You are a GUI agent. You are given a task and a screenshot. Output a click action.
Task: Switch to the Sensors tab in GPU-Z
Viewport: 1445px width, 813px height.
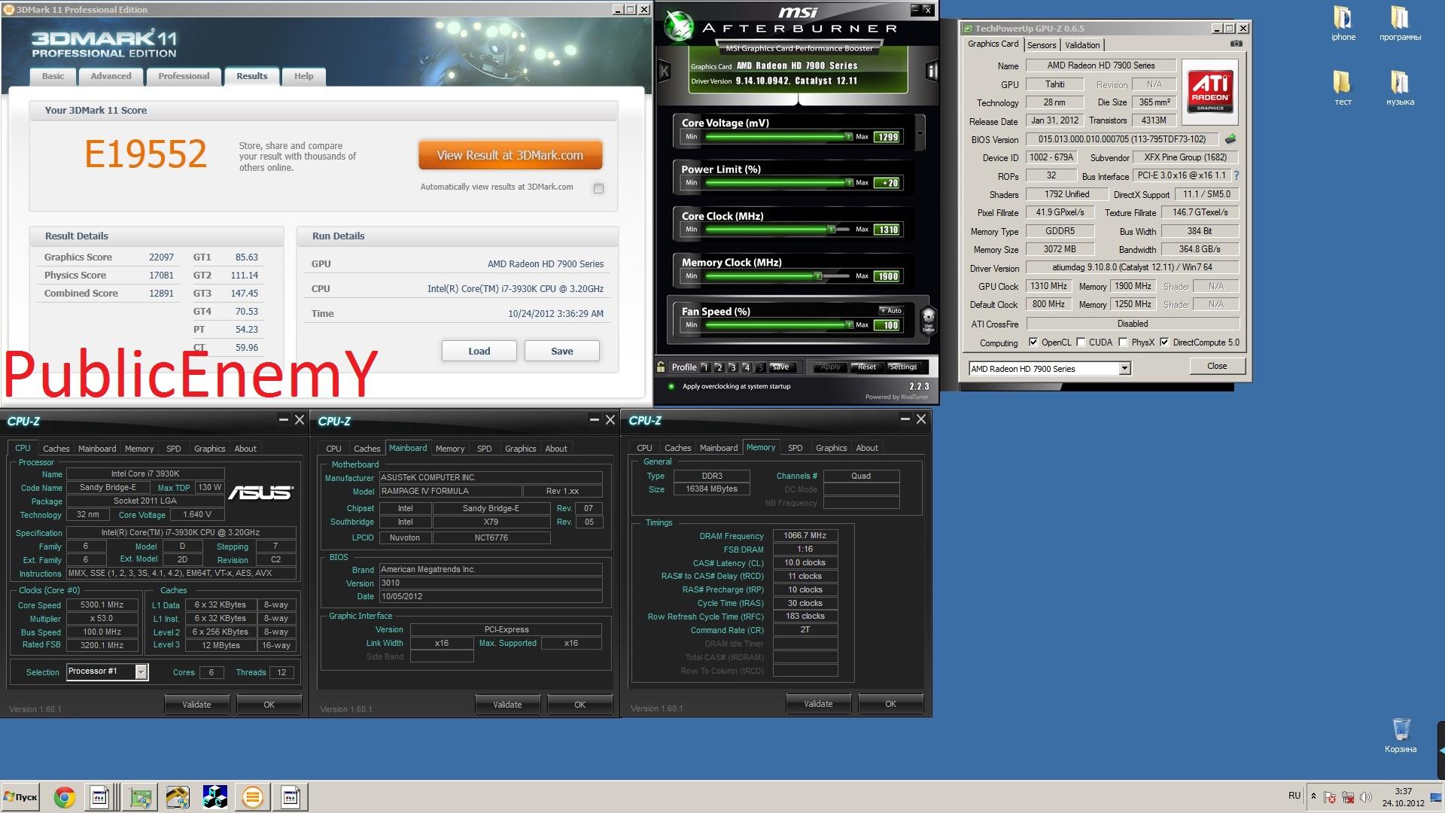click(x=1042, y=45)
